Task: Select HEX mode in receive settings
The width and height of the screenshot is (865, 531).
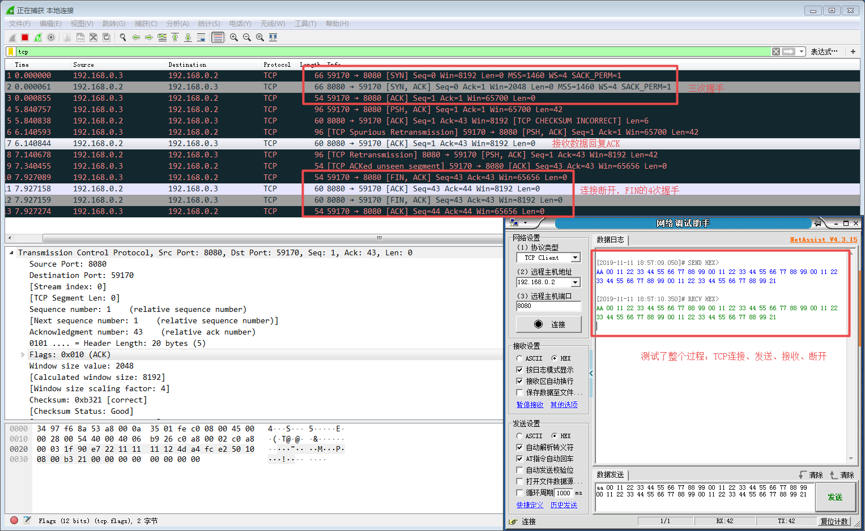Action: (555, 358)
